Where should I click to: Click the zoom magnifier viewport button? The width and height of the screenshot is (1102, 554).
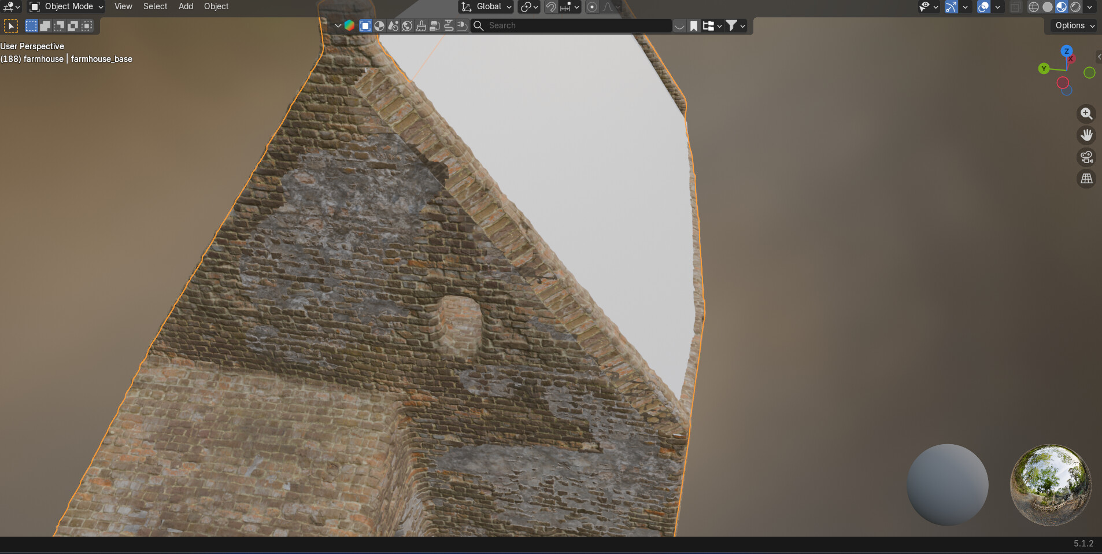coord(1087,113)
